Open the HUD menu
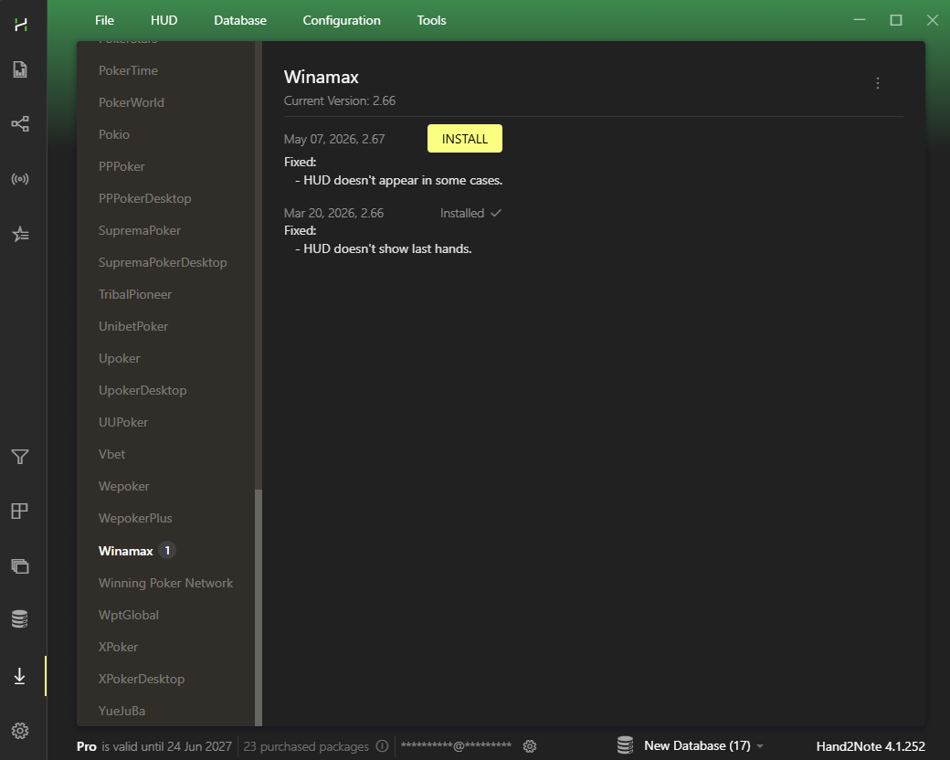 point(164,21)
